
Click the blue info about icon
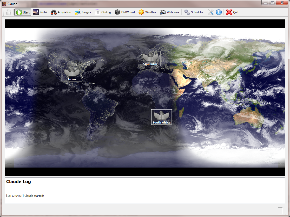tap(219, 12)
